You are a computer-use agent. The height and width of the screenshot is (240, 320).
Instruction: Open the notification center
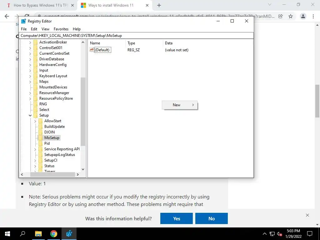click(x=310, y=234)
